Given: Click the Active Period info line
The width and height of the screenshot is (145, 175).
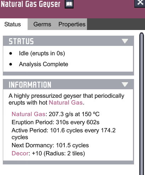Looking at the screenshot, I should click(64, 134).
